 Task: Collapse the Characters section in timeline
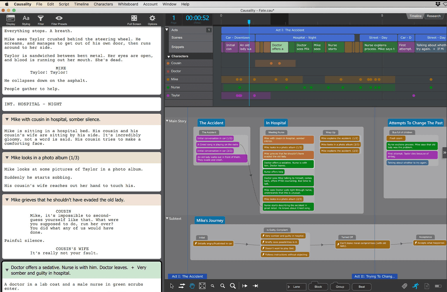coord(169,57)
